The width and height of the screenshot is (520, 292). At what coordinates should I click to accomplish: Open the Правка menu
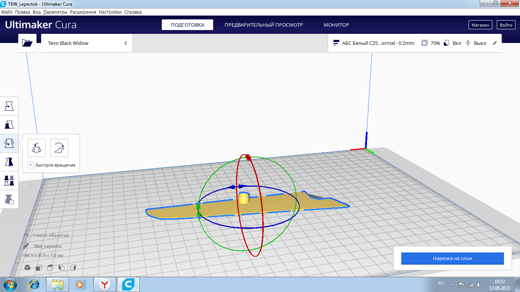[x=22, y=12]
